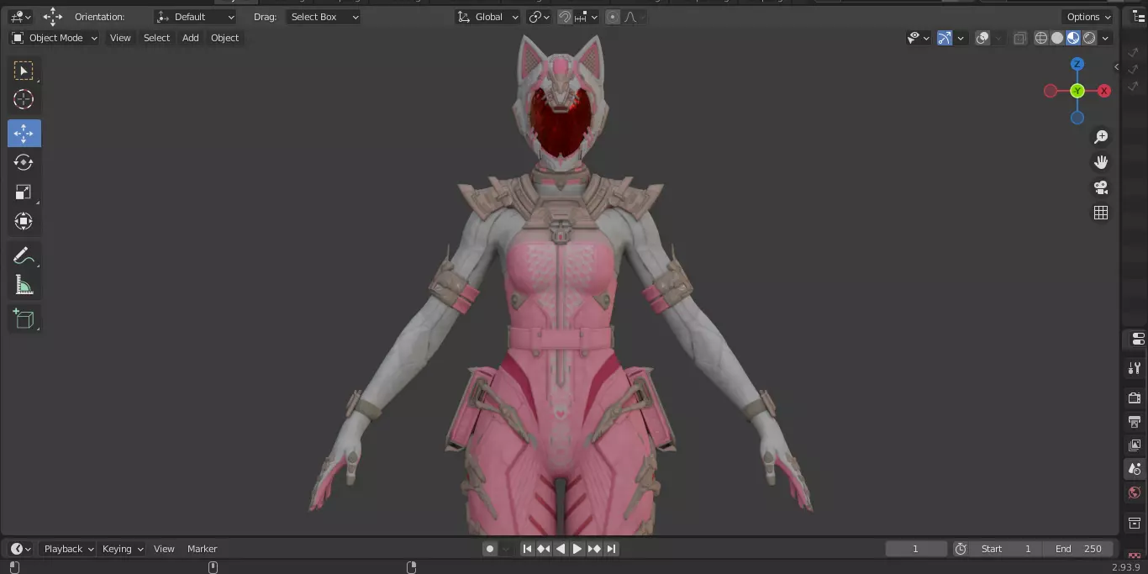The image size is (1148, 574).
Task: Select the Select Box tool
Action: [24, 71]
